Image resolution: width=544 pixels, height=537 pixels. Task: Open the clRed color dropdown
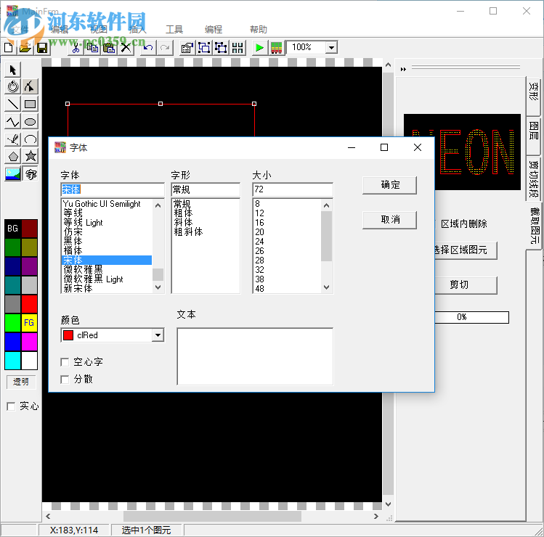(158, 335)
